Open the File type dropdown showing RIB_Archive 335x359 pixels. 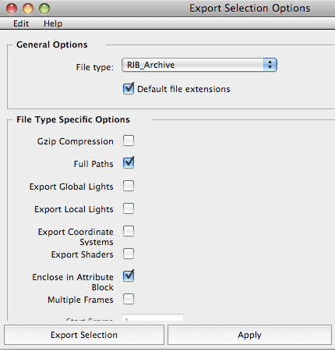[x=199, y=65]
